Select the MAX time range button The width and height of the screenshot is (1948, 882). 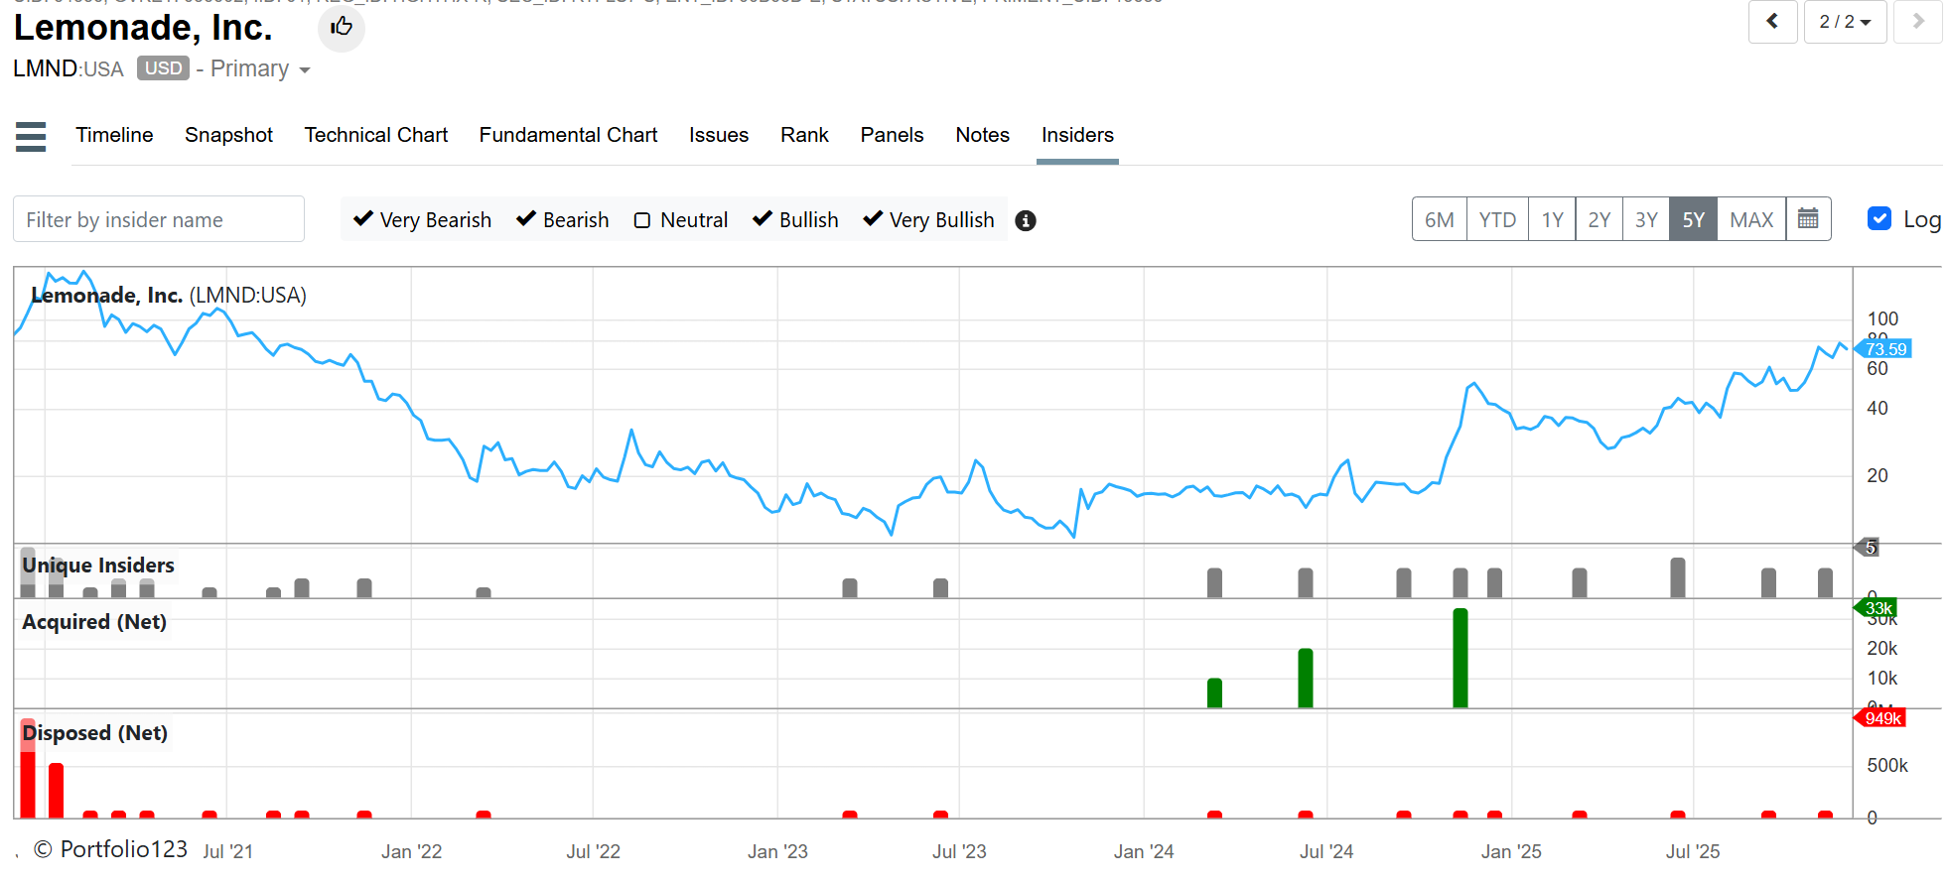pyautogui.click(x=1750, y=219)
